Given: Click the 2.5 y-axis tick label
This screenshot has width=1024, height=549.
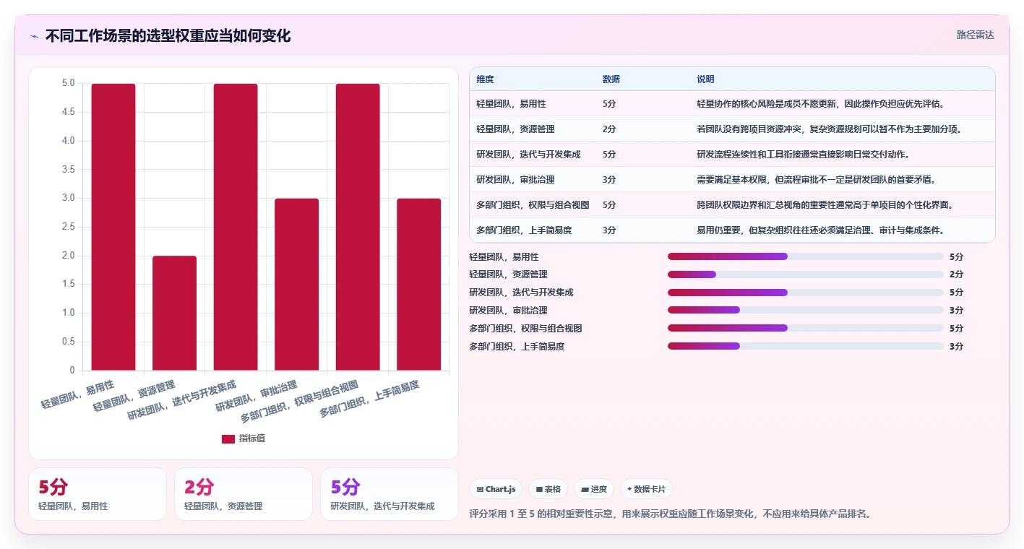Looking at the screenshot, I should 68,227.
